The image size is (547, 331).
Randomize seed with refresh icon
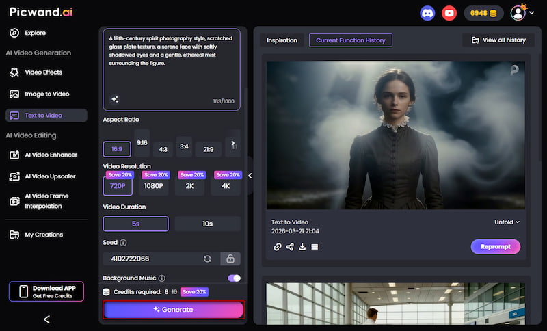tap(208, 259)
